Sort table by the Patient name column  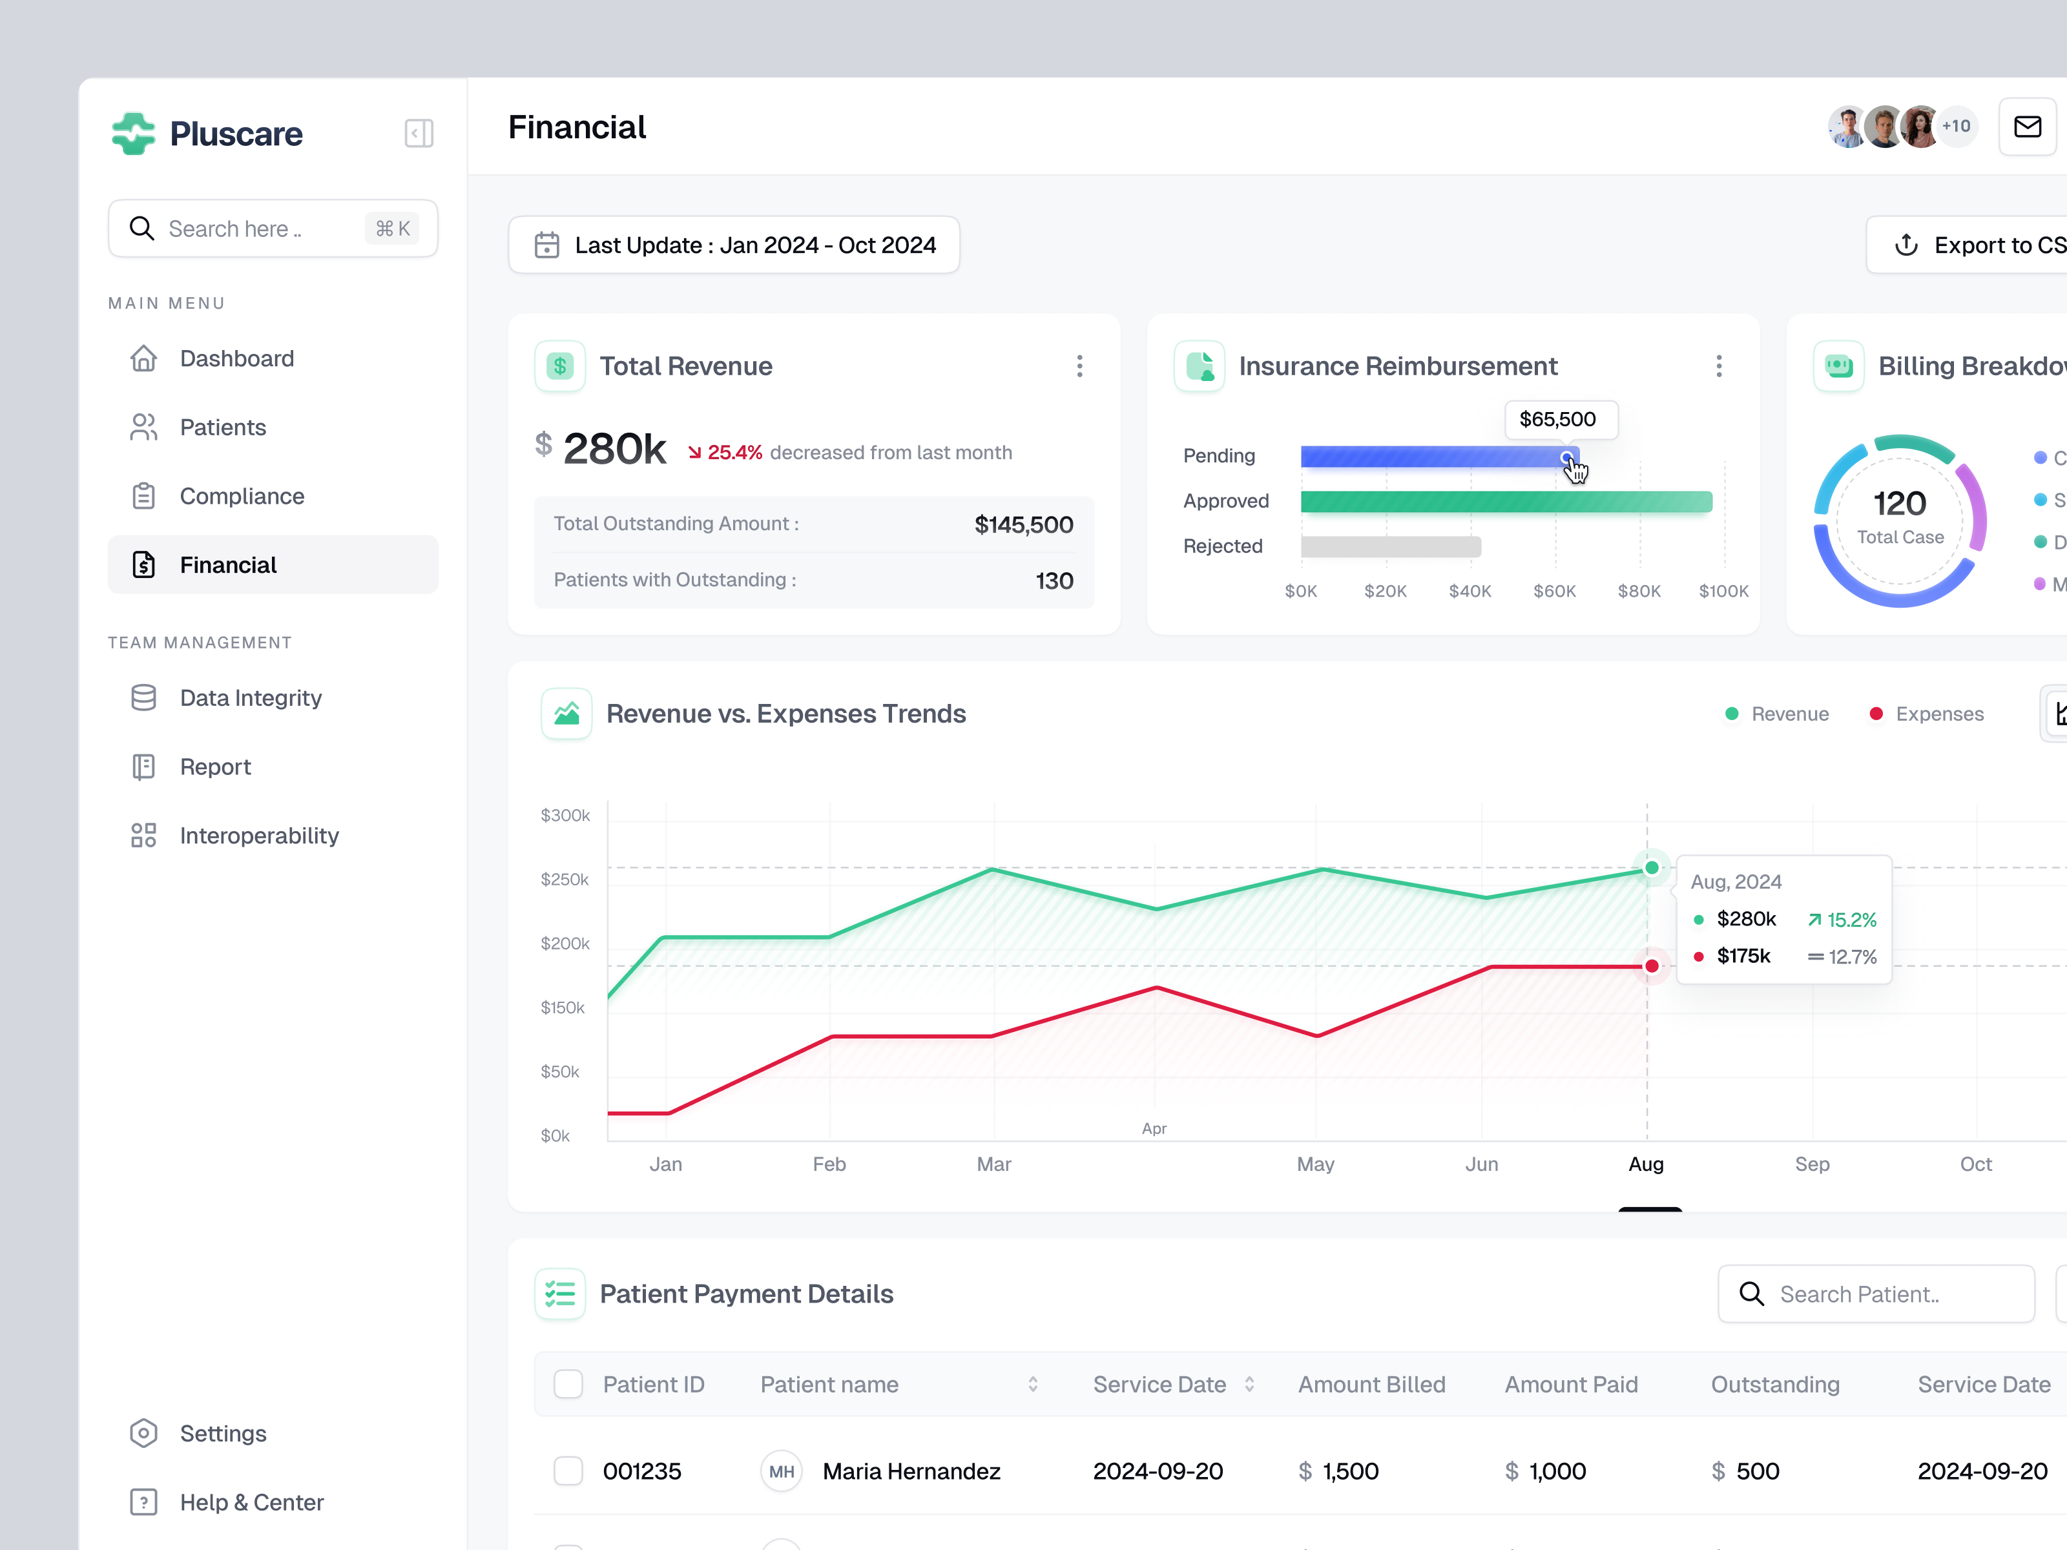[1033, 1383]
